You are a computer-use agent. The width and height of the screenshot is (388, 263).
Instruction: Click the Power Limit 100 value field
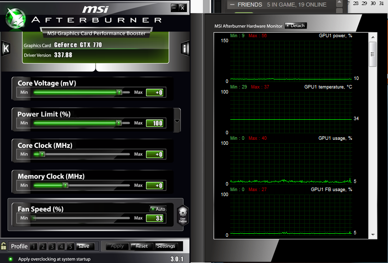(155, 123)
